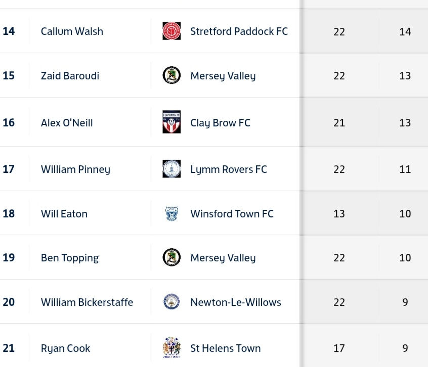Open the Stretford Paddock FC team name
428x367 pixels.
tap(239, 31)
